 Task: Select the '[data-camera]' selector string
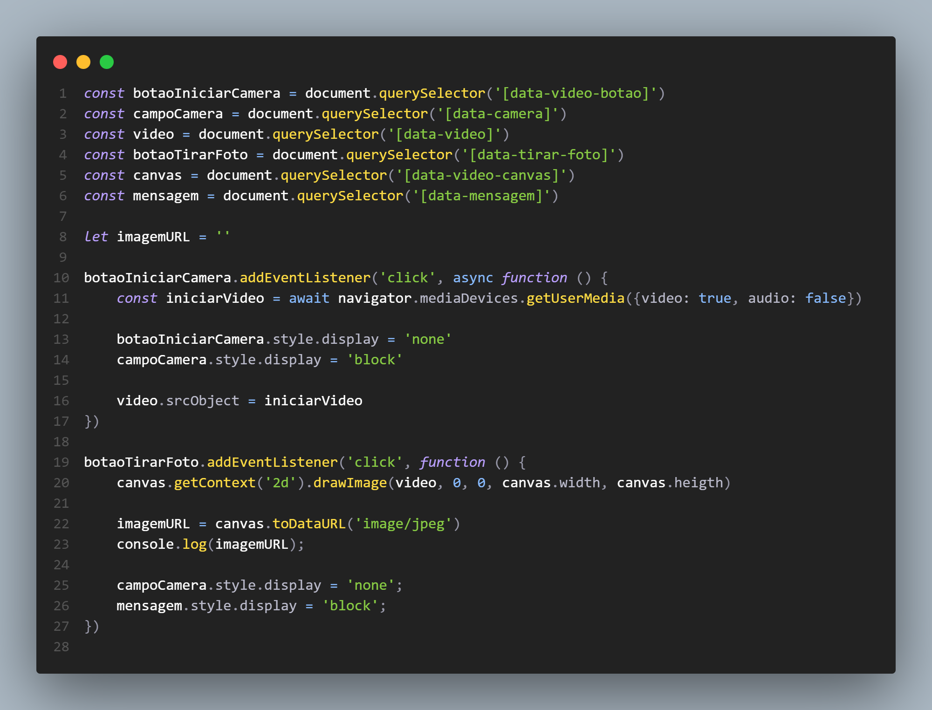click(497, 114)
